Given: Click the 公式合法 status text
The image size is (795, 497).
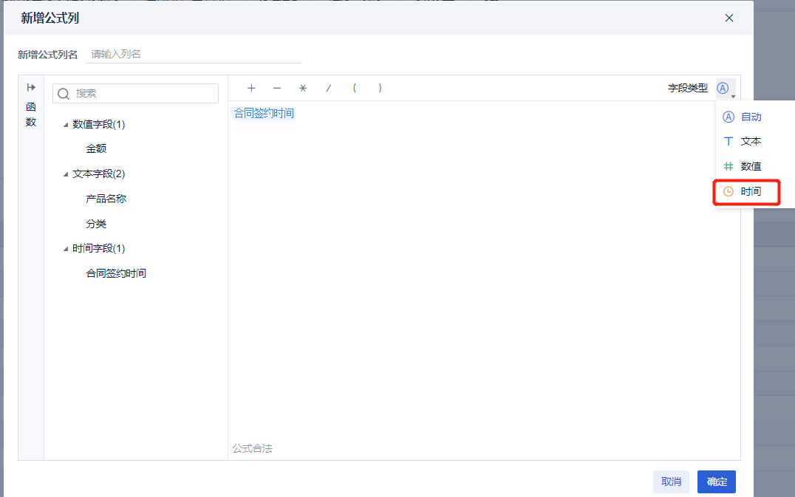Looking at the screenshot, I should coord(253,448).
